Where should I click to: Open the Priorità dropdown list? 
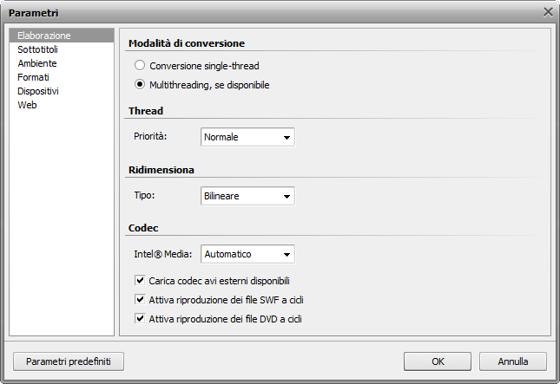tap(247, 137)
